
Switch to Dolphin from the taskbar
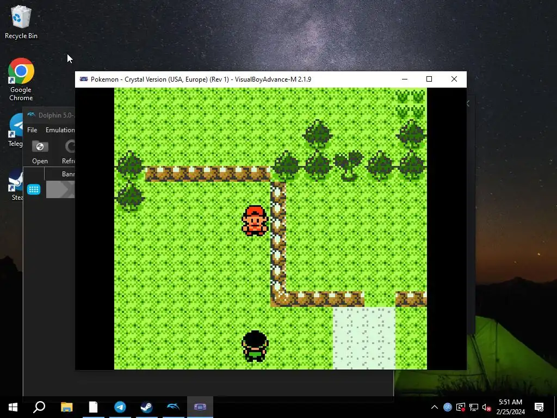(x=173, y=407)
